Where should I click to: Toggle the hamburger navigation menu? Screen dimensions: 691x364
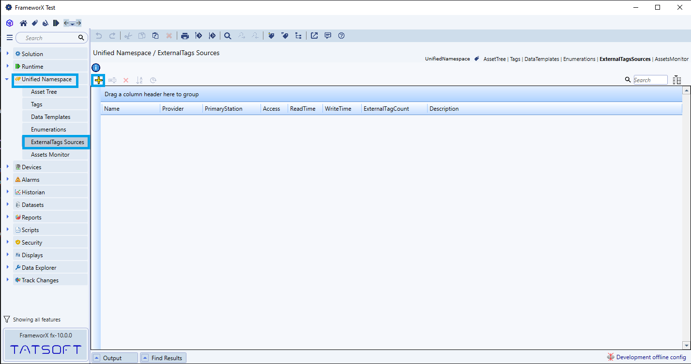pyautogui.click(x=10, y=38)
